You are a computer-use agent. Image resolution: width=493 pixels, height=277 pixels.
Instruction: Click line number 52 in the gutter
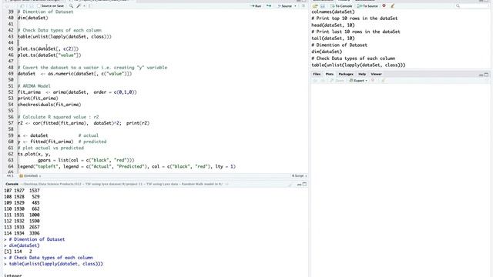coord(11,92)
